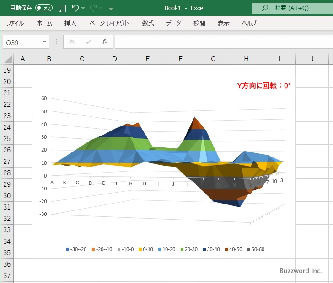The height and width of the screenshot is (283, 333).
Task: Select column H header
Action: click(x=246, y=59)
